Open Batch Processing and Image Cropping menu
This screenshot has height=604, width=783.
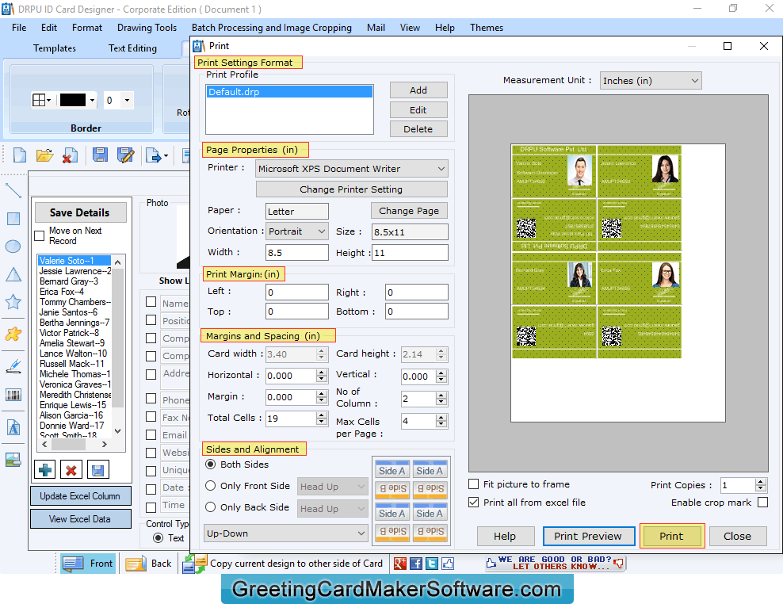pyautogui.click(x=272, y=28)
